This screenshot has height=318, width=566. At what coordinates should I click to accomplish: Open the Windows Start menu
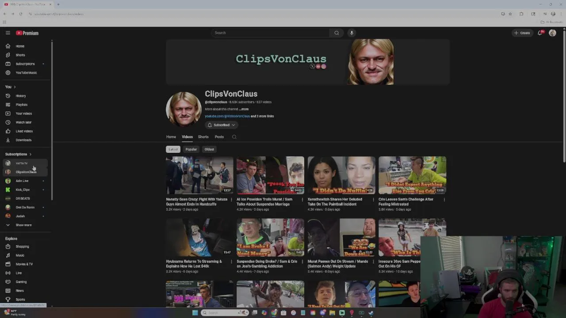pos(195,313)
